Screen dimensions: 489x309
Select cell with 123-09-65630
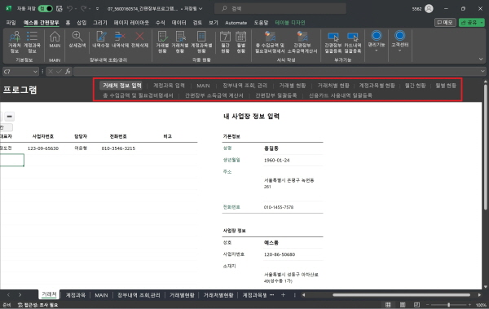(43, 148)
